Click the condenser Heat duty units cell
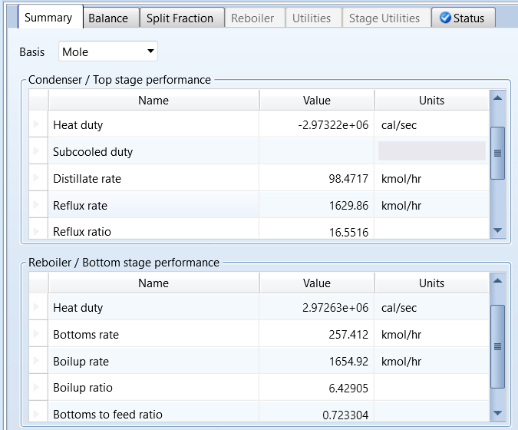Viewport: 518px width, 430px height. [x=431, y=124]
